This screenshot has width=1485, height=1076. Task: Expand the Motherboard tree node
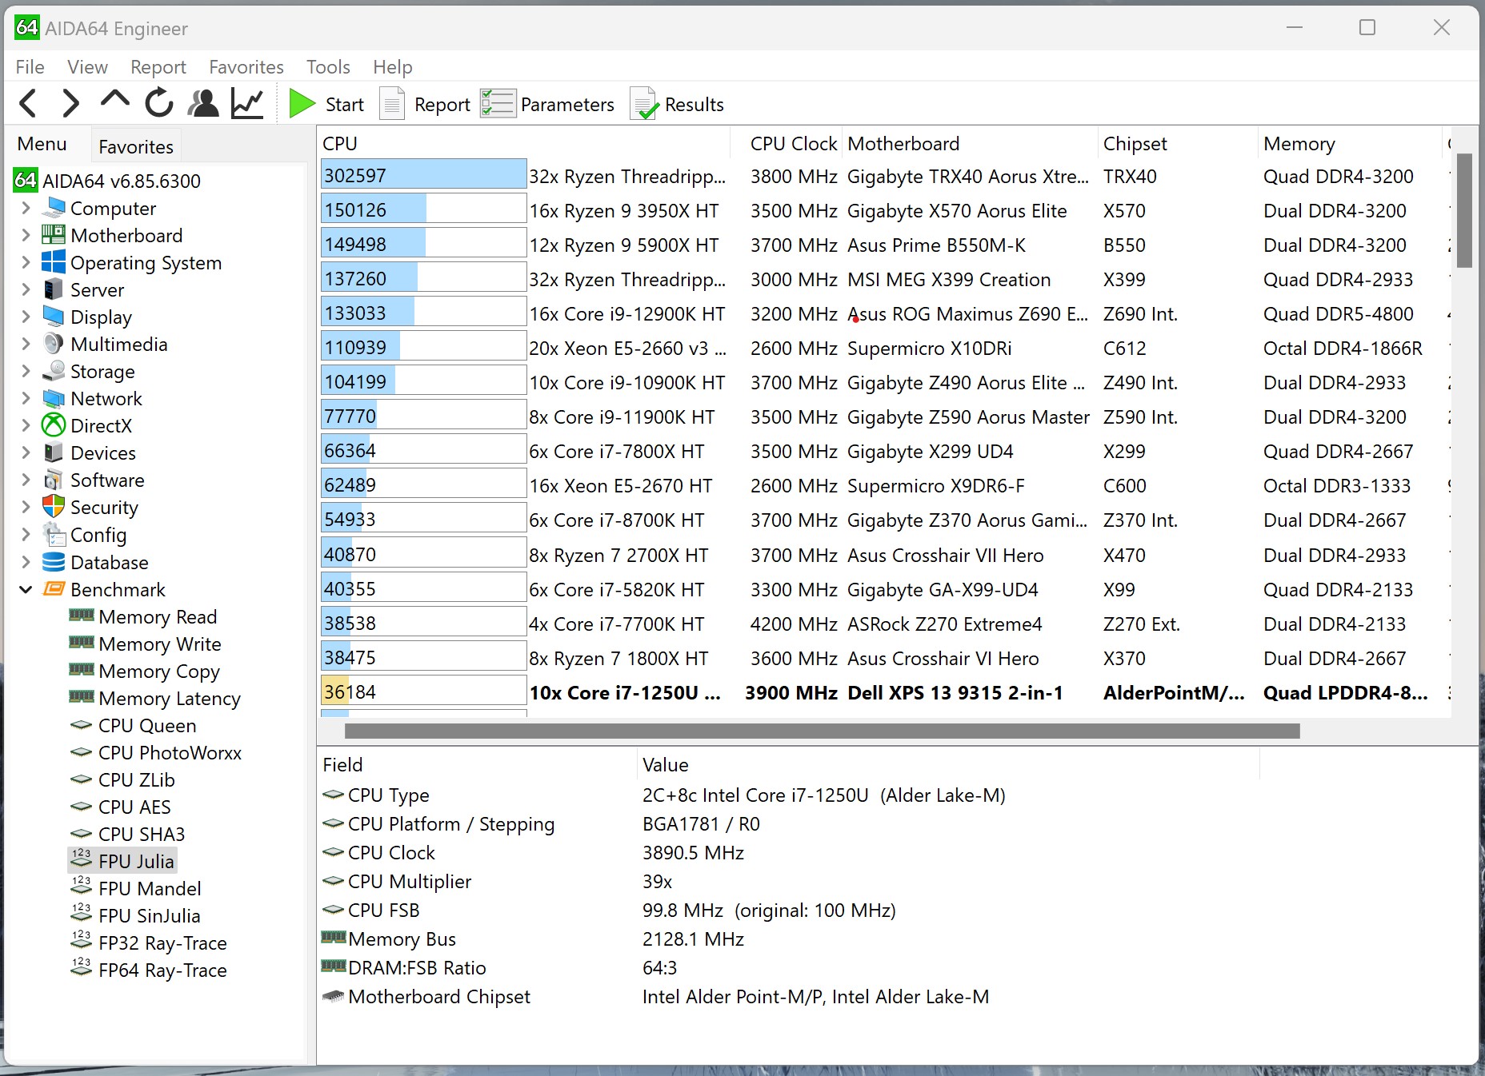pyautogui.click(x=26, y=235)
